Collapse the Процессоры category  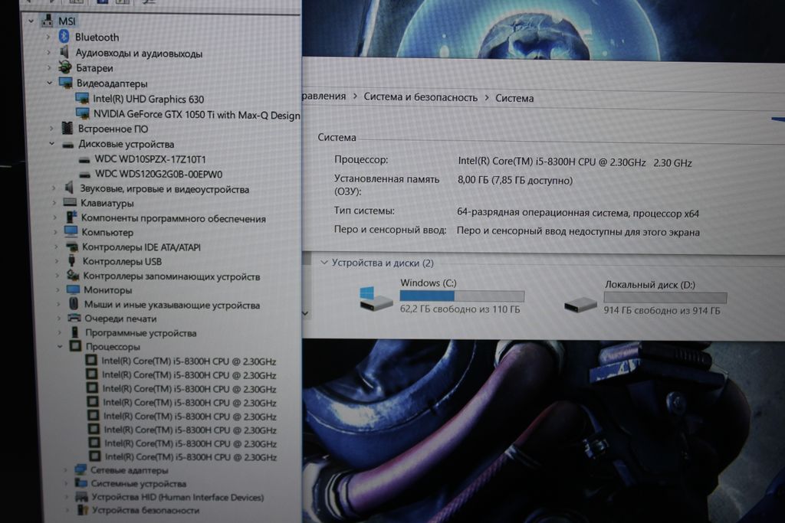point(60,347)
